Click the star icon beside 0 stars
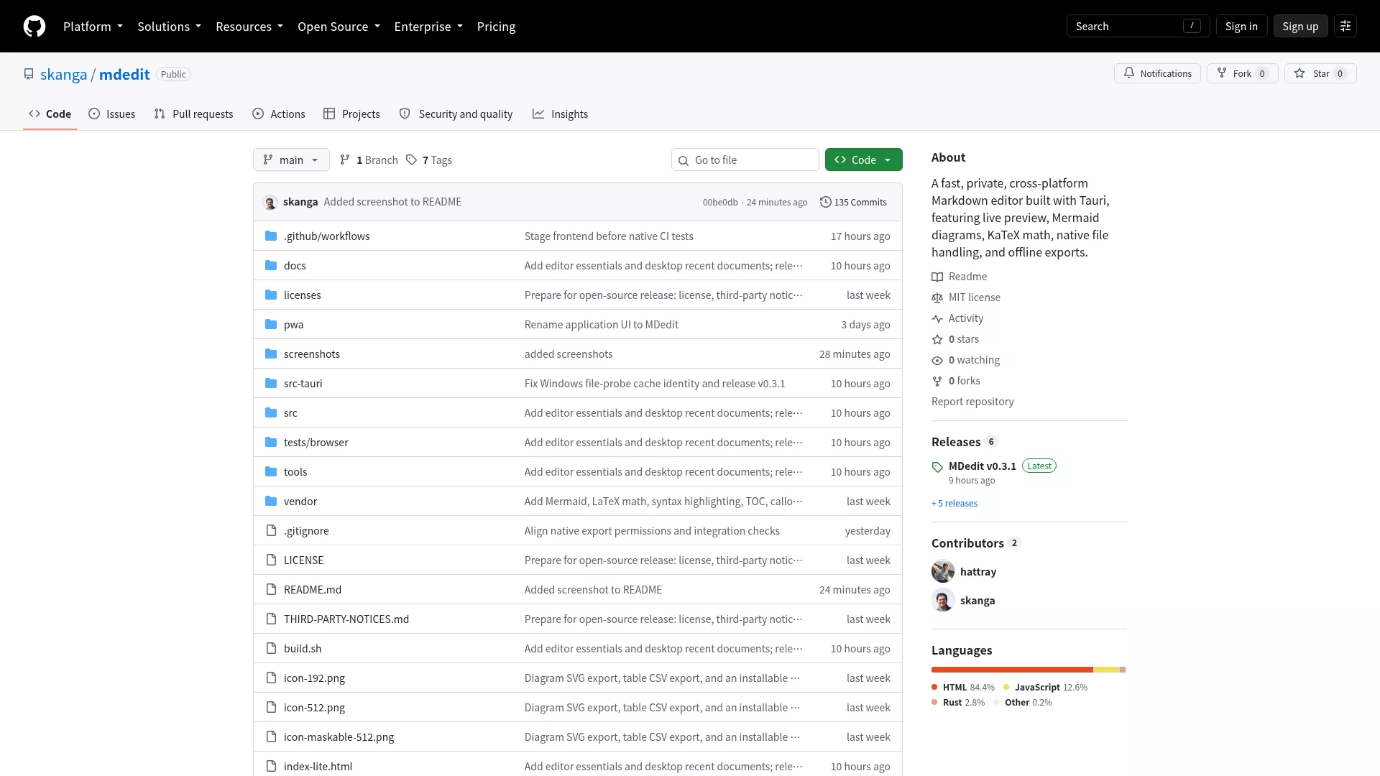Screen dimensions: 1380x776 pos(937,340)
